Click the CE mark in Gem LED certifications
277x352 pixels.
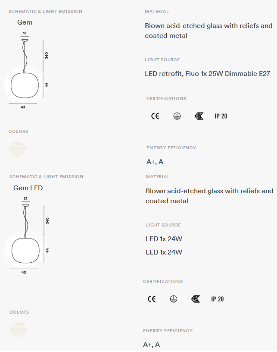[152, 299]
